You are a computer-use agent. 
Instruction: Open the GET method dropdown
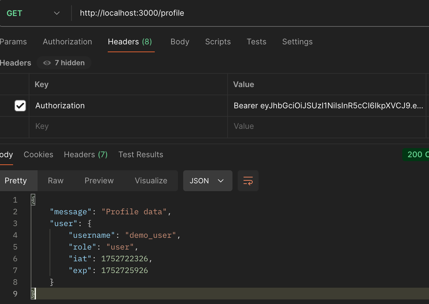pyautogui.click(x=33, y=13)
